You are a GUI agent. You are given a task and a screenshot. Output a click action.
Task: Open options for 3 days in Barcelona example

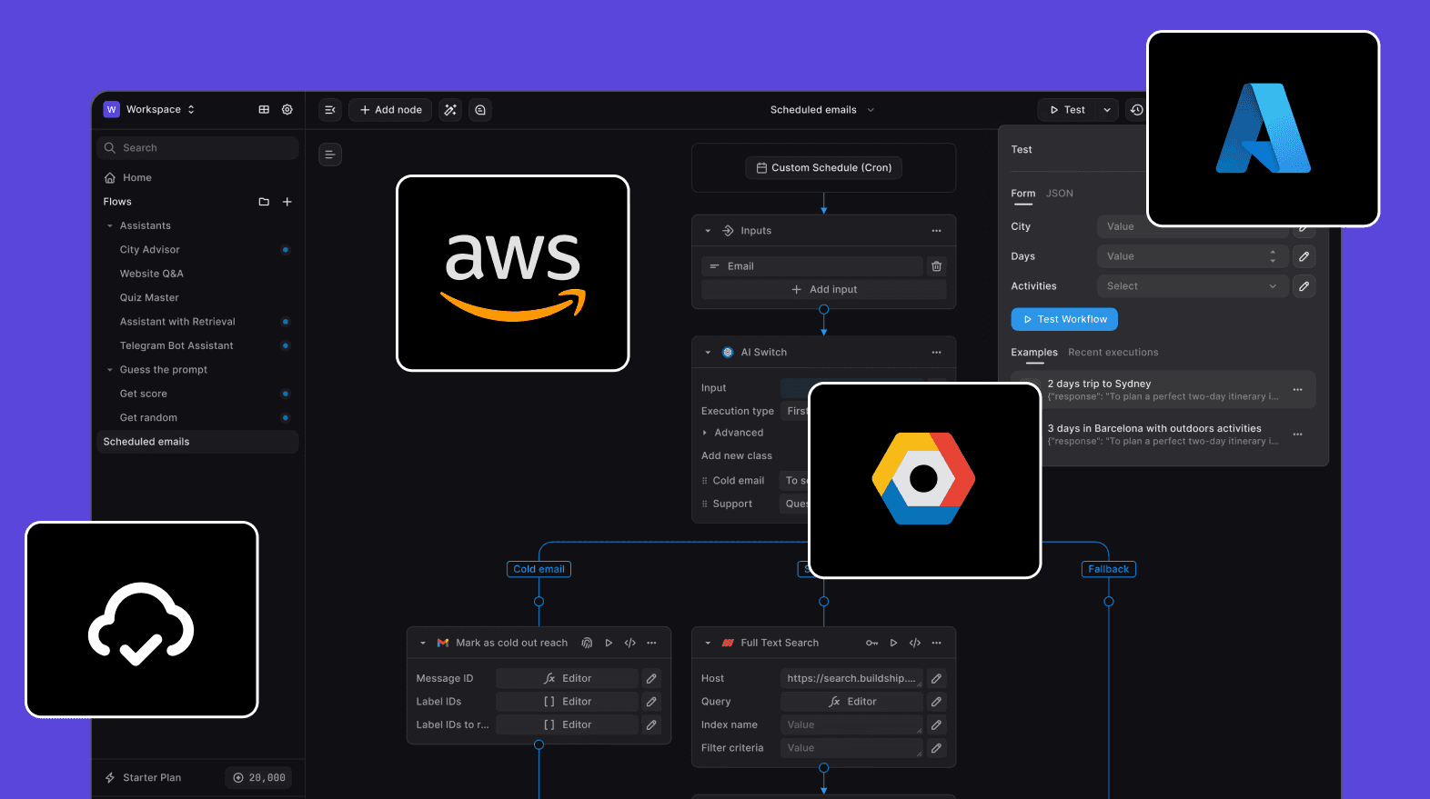1297,434
